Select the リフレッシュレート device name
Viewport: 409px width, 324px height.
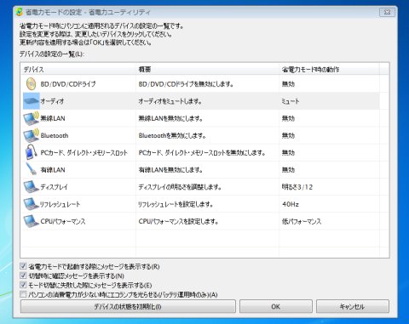(60, 204)
